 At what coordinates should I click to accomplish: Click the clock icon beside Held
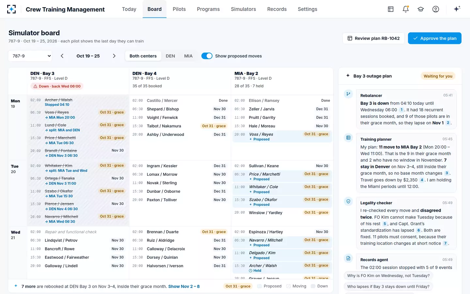click(251, 270)
